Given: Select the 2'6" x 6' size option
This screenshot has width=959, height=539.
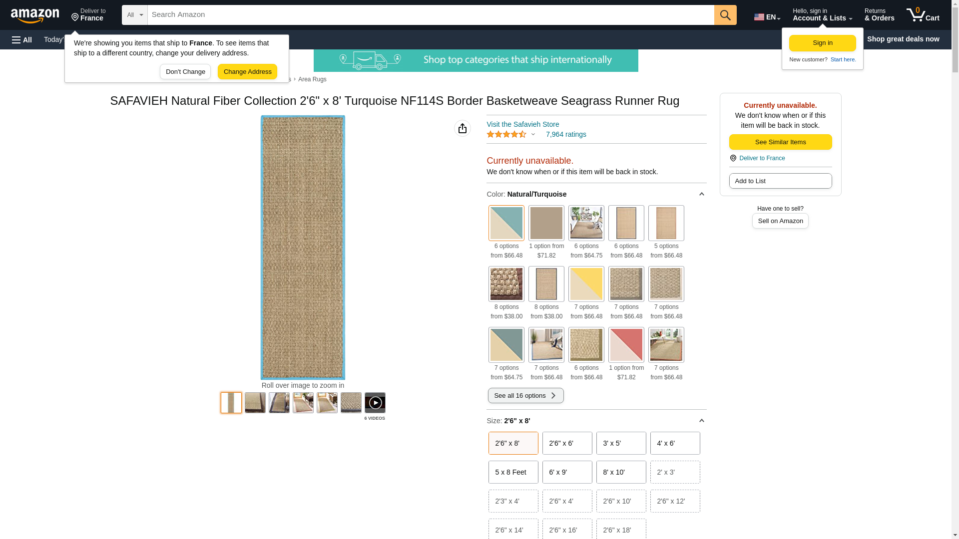Looking at the screenshot, I should coord(567,443).
